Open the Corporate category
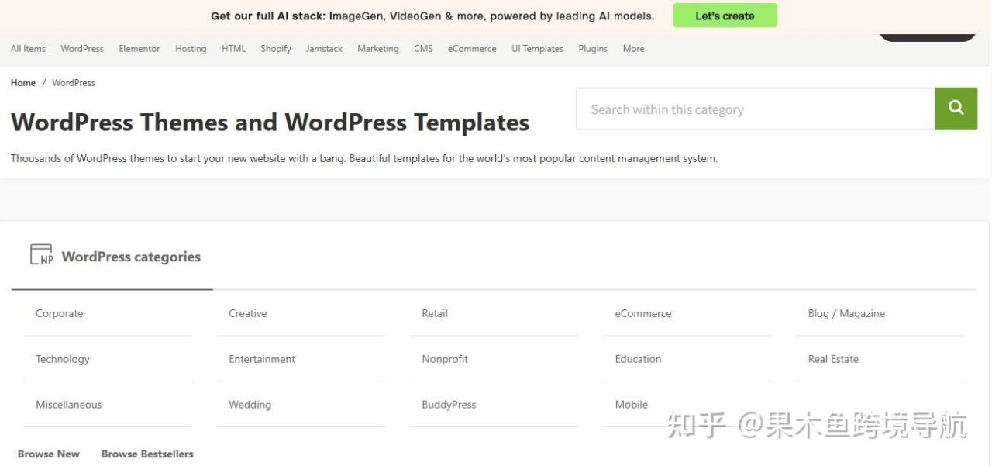The width and height of the screenshot is (992, 466). (x=59, y=313)
